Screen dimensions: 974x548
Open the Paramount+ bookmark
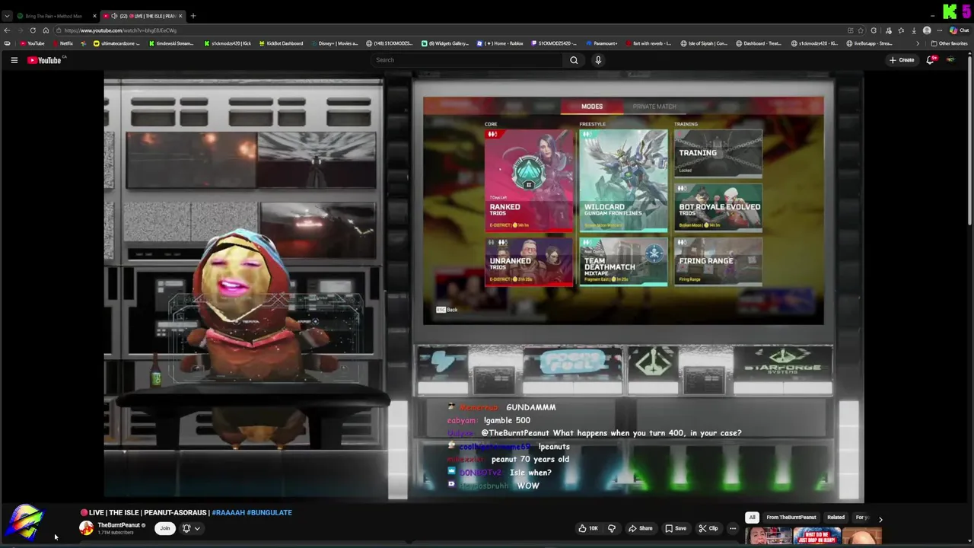click(x=602, y=43)
